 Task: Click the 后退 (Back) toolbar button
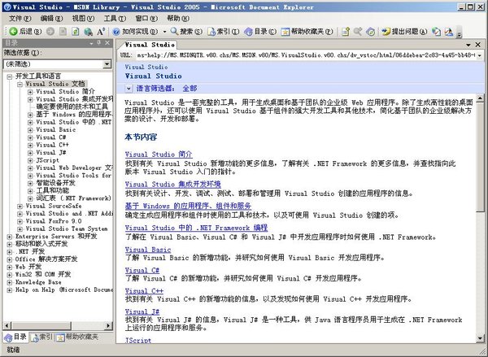[x=25, y=31]
